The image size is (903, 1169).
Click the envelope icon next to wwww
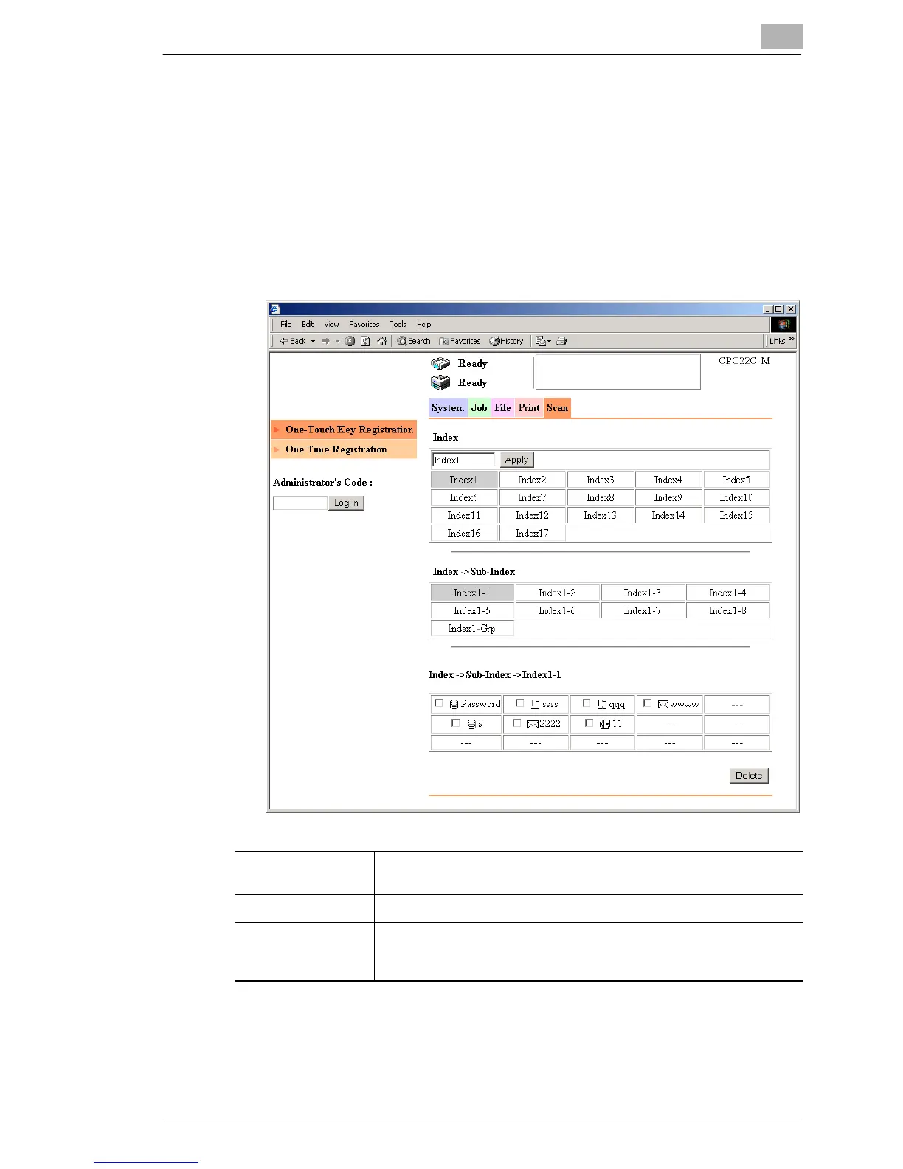pos(663,704)
